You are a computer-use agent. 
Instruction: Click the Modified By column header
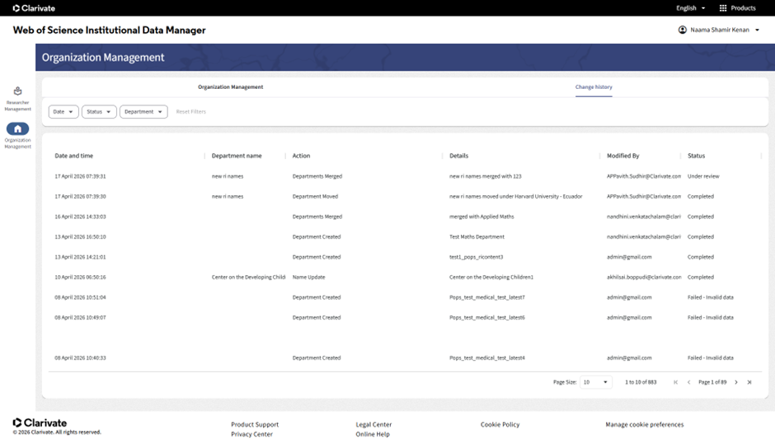tap(622, 156)
